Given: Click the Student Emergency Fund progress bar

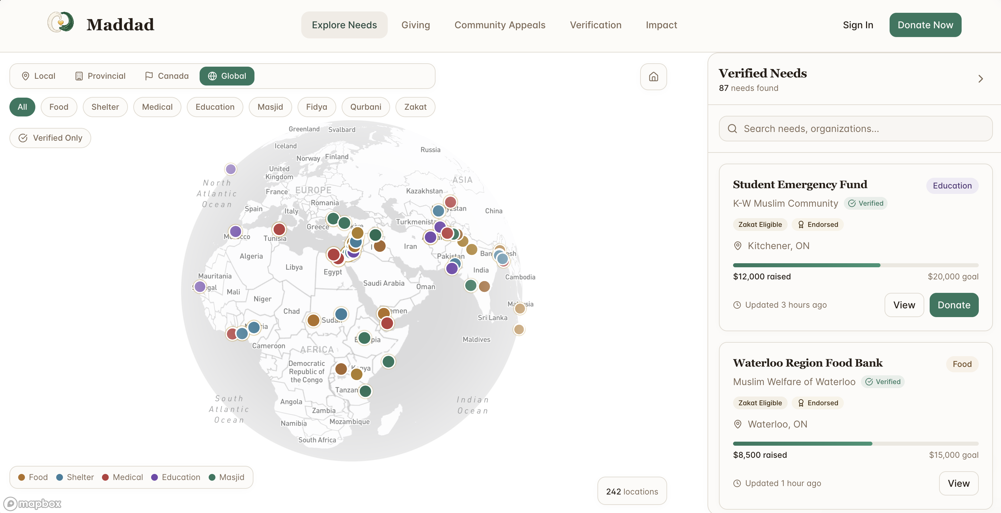Looking at the screenshot, I should (855, 266).
